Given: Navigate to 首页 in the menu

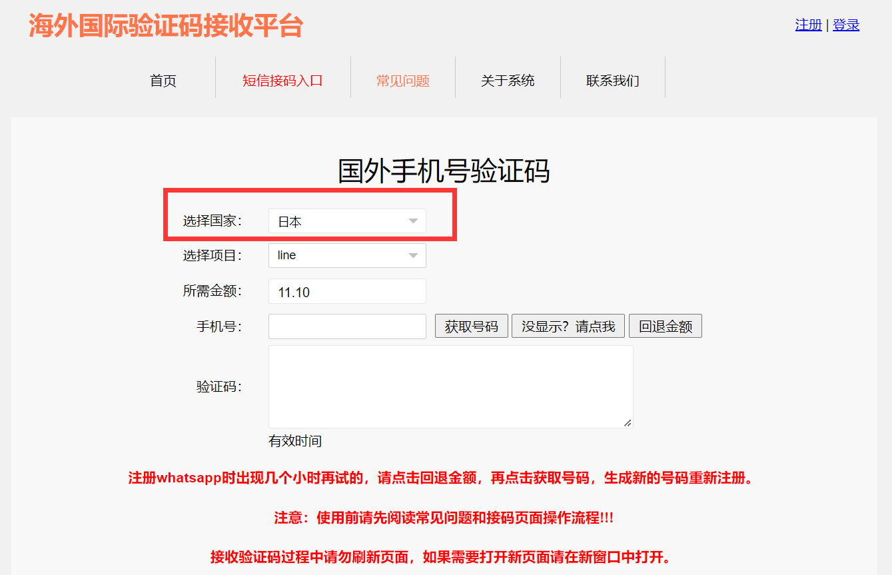Looking at the screenshot, I should coord(163,81).
